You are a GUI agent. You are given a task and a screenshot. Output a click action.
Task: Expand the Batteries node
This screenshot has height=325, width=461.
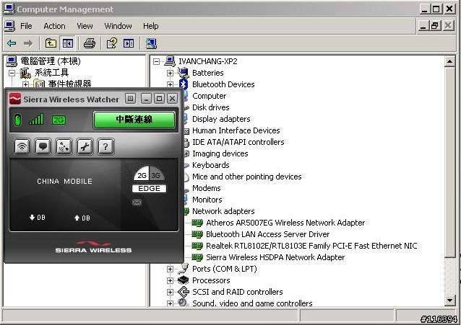(x=170, y=73)
